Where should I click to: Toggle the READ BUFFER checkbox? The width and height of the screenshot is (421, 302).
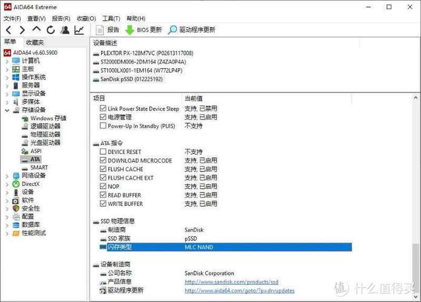point(103,194)
